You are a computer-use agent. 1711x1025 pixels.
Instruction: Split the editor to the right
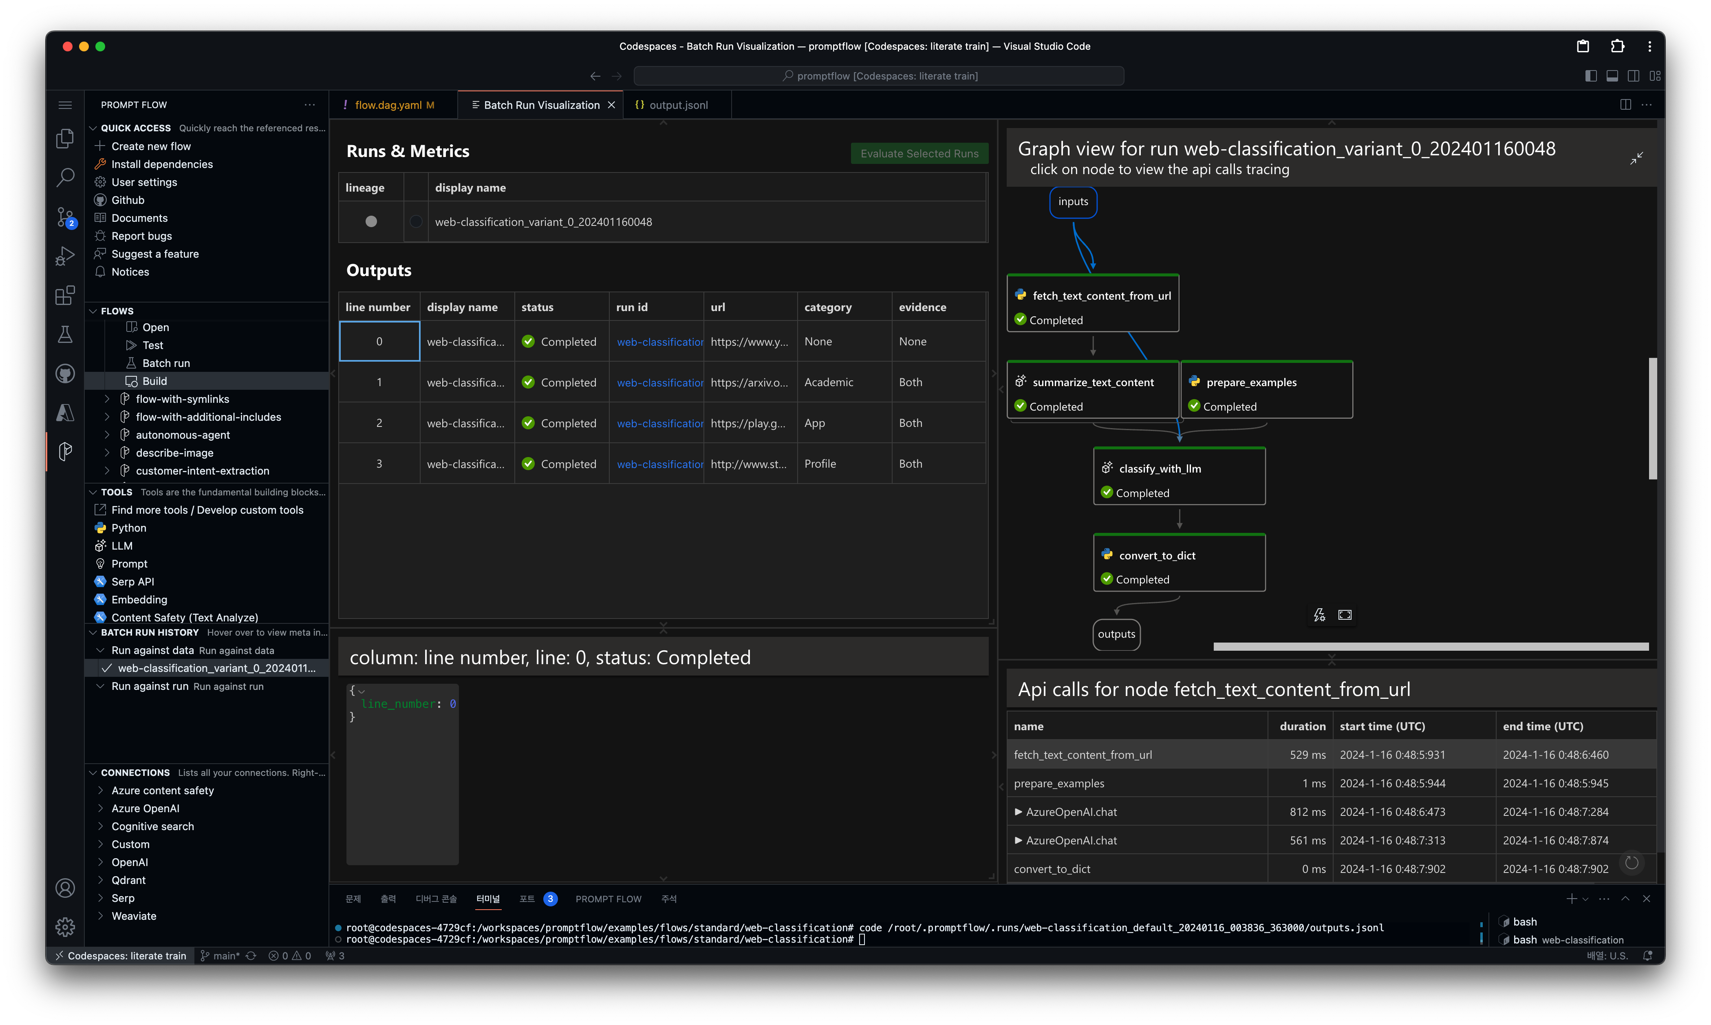click(x=1625, y=105)
